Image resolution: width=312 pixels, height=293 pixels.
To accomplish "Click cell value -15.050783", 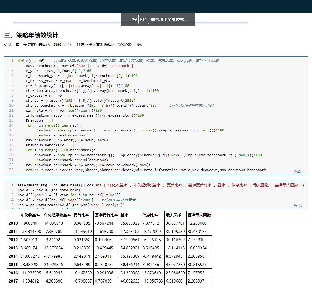I will coord(153,281).
